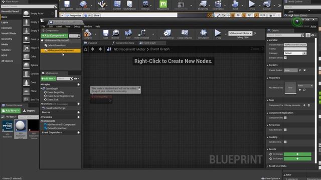321x180 pixels.
Task: Click the Find binoculars icon
Action: pyautogui.click(x=128, y=33)
